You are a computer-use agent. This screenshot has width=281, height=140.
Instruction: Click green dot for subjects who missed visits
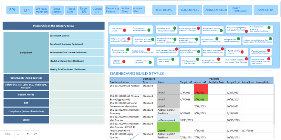click(x=199, y=52)
